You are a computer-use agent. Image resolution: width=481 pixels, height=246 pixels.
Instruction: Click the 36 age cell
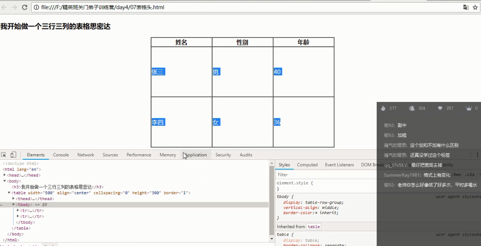(x=303, y=122)
